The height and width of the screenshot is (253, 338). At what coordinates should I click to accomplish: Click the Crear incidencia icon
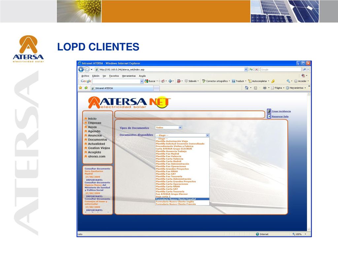pos(269,111)
